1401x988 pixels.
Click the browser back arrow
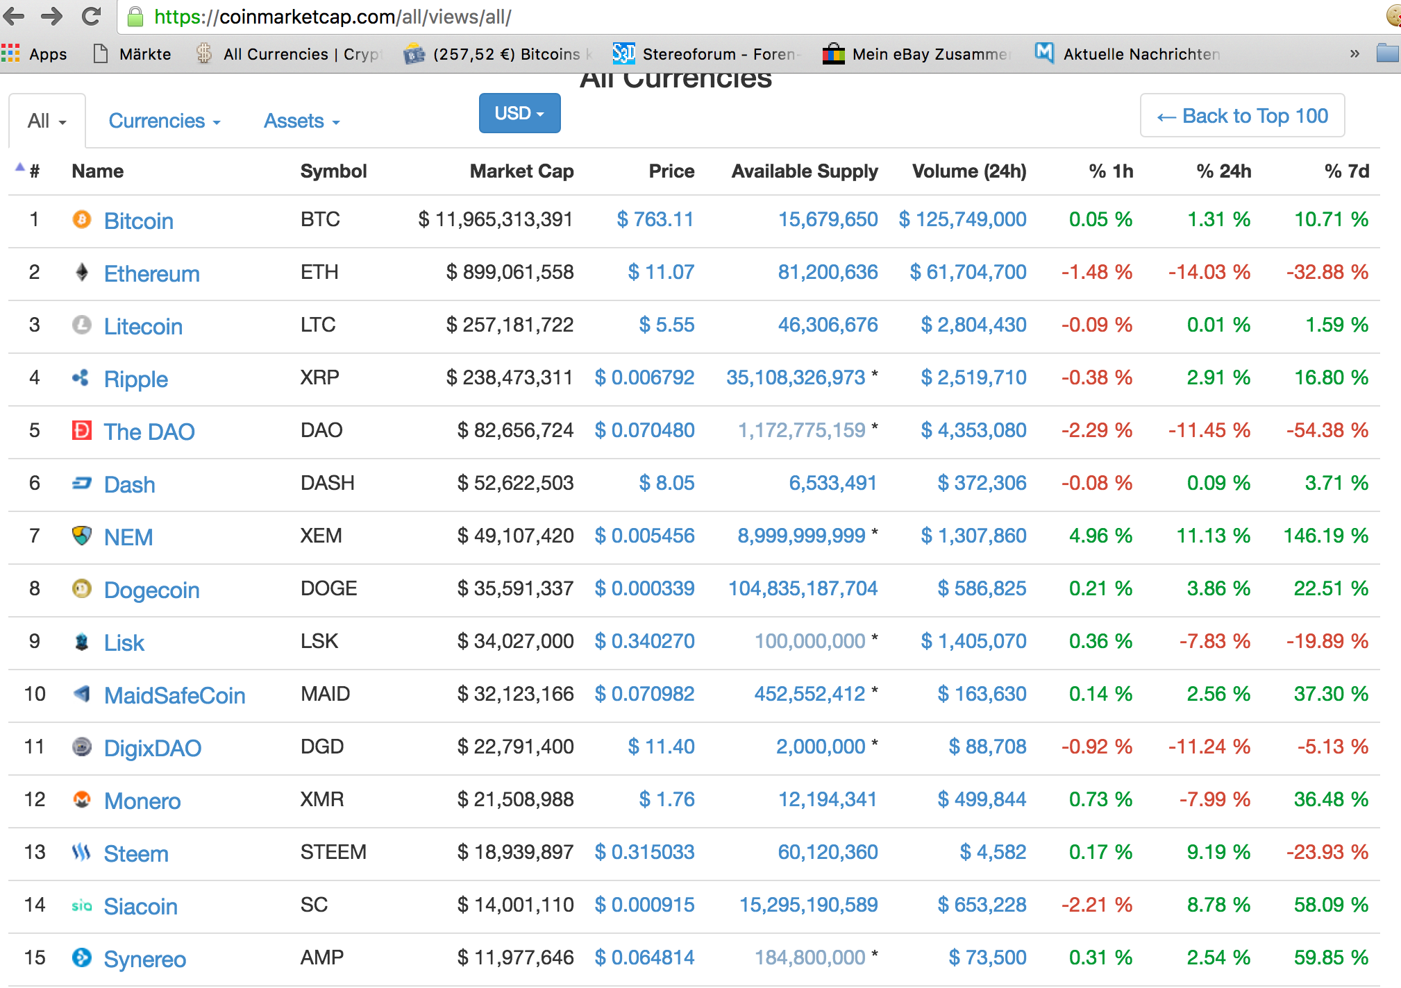pos(15,15)
